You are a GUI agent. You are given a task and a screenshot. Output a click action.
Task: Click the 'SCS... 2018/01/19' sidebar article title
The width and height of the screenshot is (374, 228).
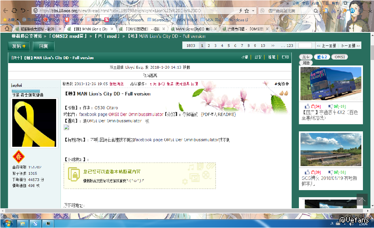coord(329,181)
